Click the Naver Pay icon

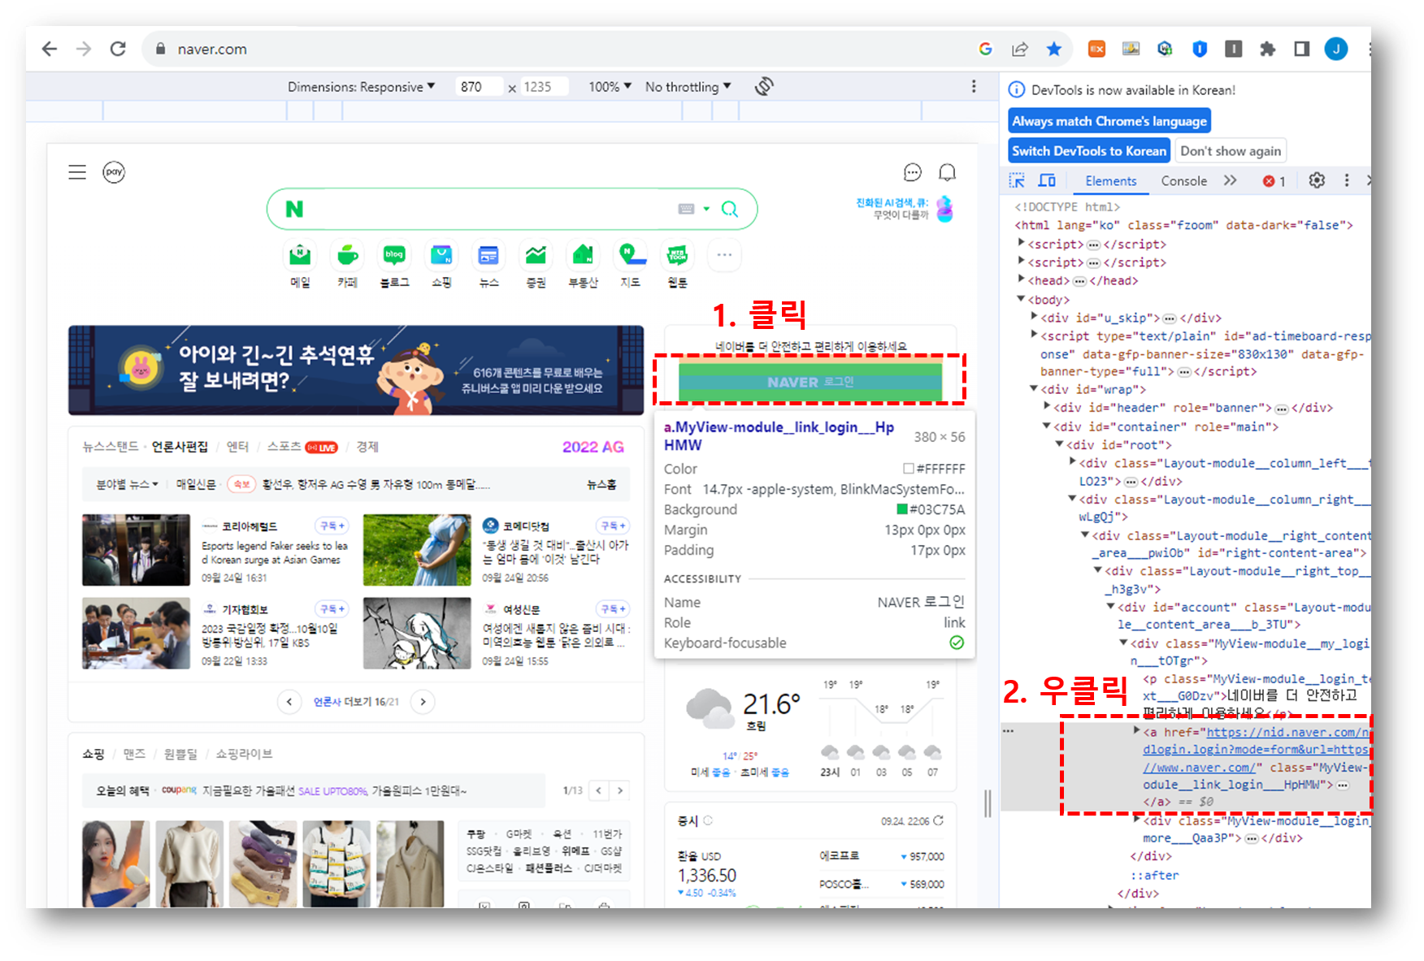[114, 172]
